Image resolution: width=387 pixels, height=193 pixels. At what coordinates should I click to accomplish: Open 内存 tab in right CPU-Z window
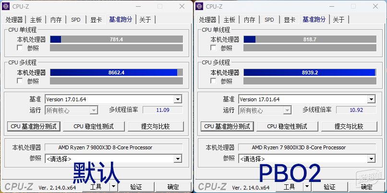point(250,20)
